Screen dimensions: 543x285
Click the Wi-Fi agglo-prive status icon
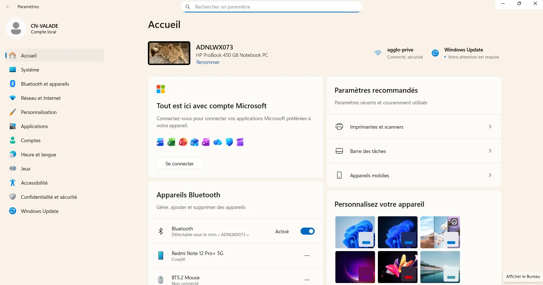[x=378, y=53]
